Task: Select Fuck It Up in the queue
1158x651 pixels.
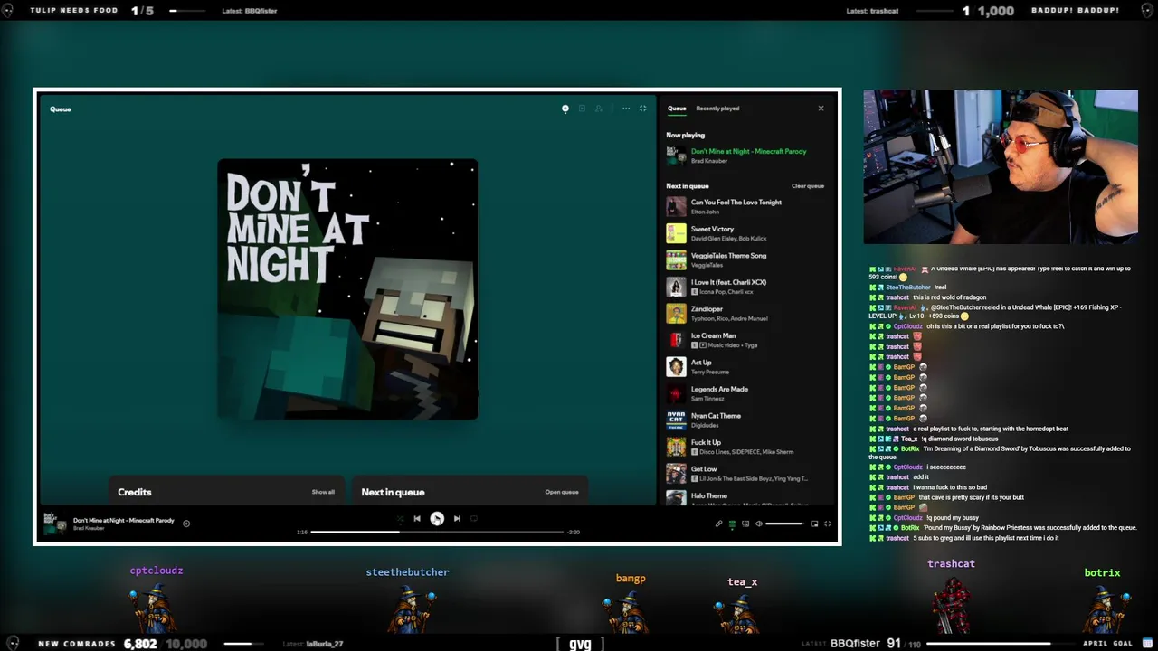Action: (x=745, y=447)
